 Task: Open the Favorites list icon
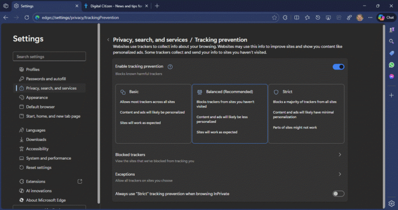tap(307, 18)
